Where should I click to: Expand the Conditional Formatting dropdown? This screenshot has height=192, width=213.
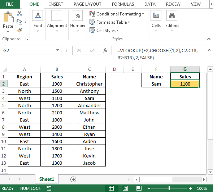[x=117, y=14]
